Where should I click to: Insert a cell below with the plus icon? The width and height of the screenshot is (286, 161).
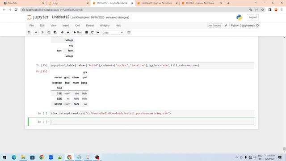(x=36, y=32)
